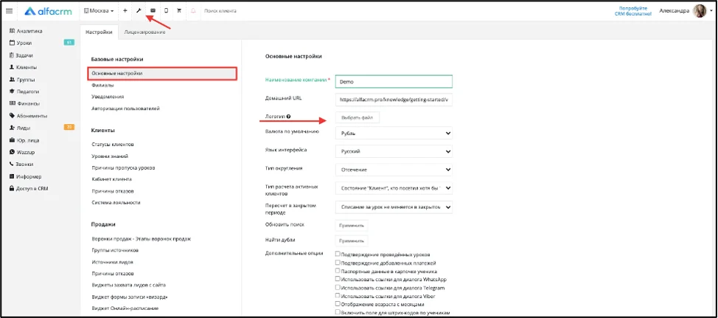The width and height of the screenshot is (718, 318).
Task: Switch to the Лицензирование tab
Action: tap(144, 32)
